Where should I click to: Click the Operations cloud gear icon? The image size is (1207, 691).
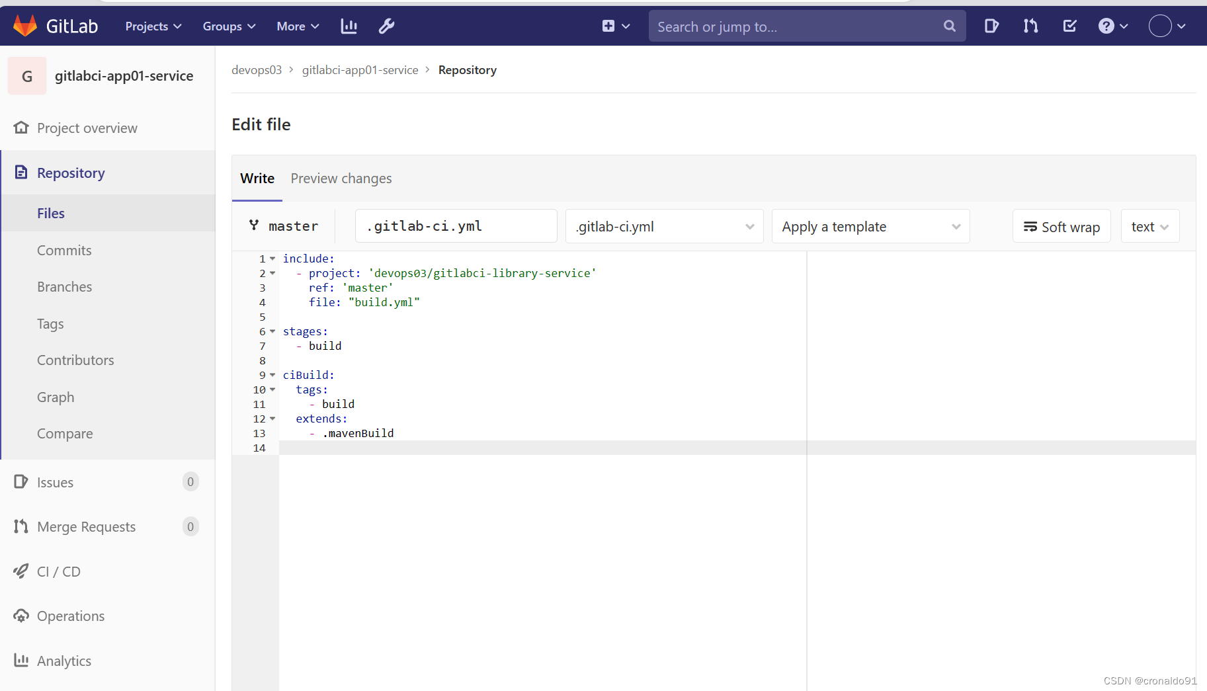coord(21,615)
